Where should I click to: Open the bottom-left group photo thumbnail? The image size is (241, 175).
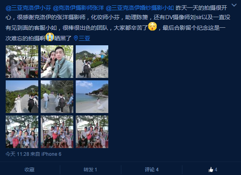(22, 132)
